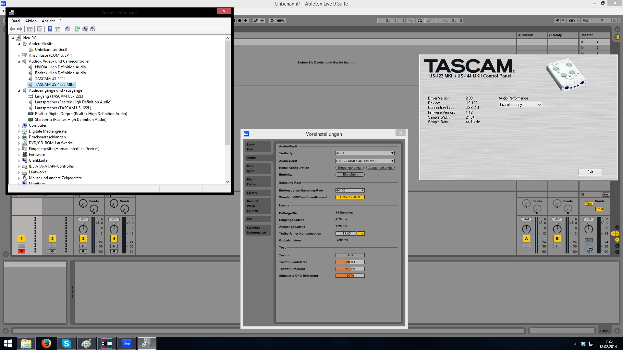Click Hohe Qualität button
623x350 pixels.
point(350,197)
